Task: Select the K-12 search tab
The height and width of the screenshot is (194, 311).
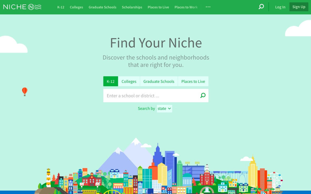Action: pos(110,81)
